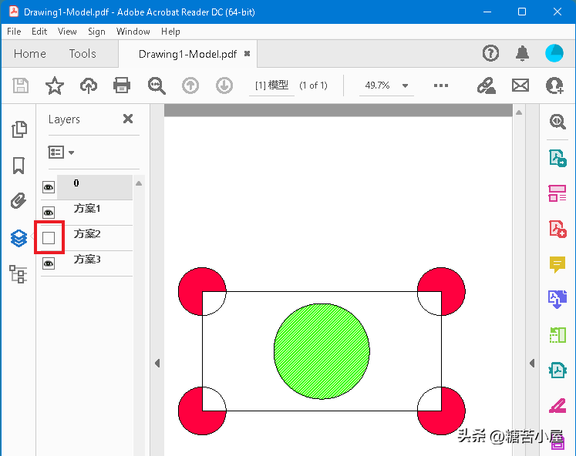Go to next page arrow icon
The height and width of the screenshot is (456, 576).
point(224,85)
